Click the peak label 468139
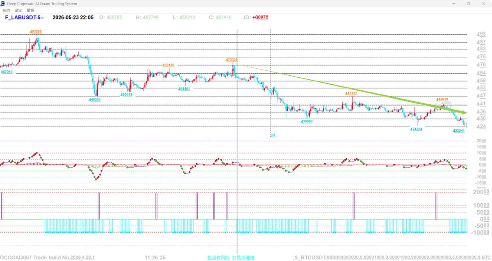The height and width of the screenshot is (261, 492). (x=168, y=65)
